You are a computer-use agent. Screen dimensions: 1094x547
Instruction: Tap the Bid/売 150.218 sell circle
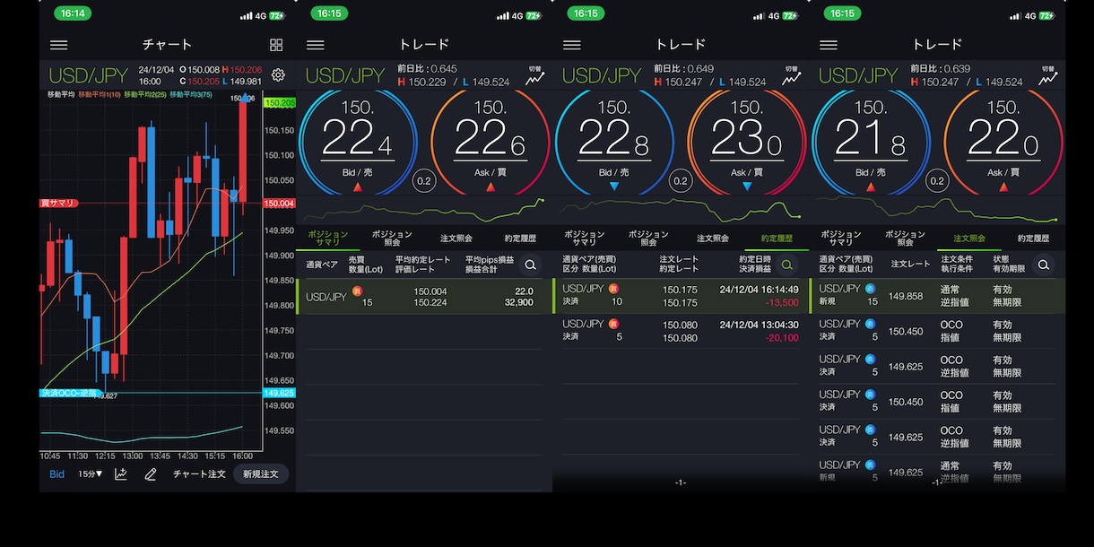[x=871, y=143]
